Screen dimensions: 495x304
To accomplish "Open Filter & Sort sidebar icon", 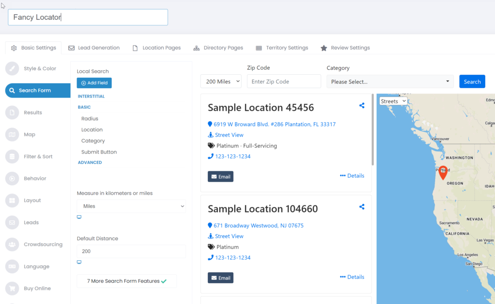I will [x=12, y=156].
